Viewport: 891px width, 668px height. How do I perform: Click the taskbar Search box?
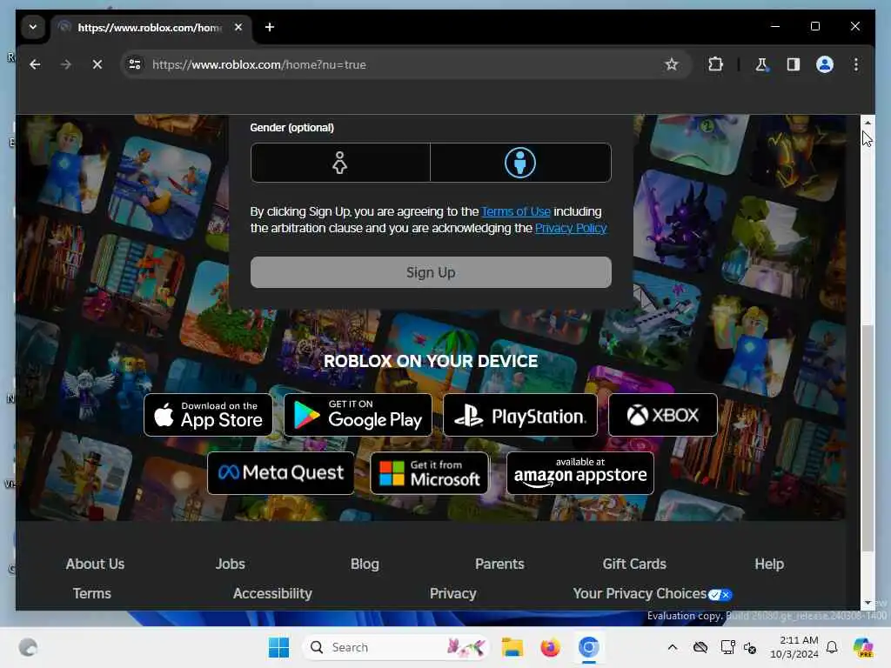(396, 647)
